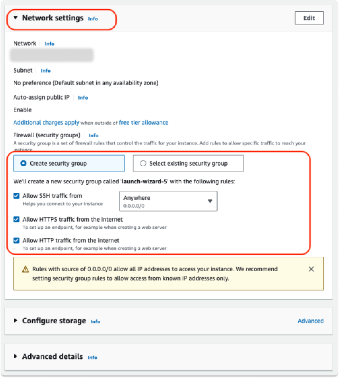Click the Edit button for Network settings

coord(309,18)
